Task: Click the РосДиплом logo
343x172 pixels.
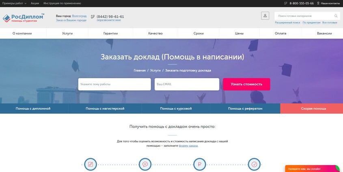Action: 23,18
